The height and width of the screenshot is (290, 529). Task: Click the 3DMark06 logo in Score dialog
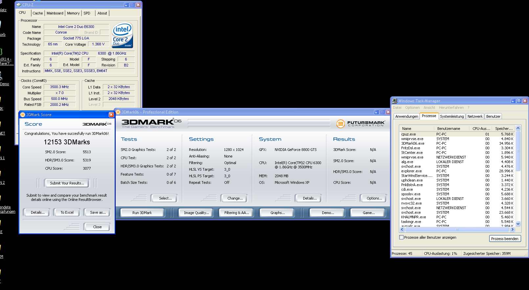pyautogui.click(x=97, y=124)
